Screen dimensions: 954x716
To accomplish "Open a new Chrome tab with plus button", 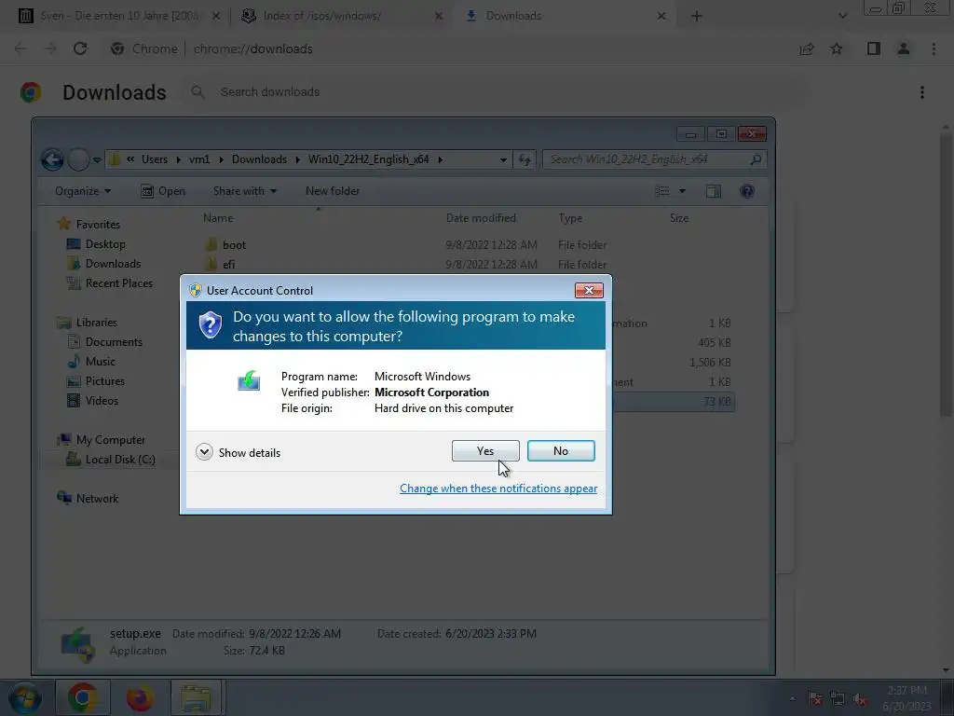I will point(697,16).
